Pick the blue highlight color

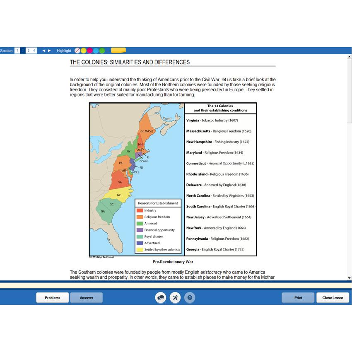point(96,51)
